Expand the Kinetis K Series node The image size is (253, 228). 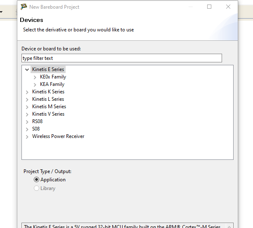[x=27, y=92]
